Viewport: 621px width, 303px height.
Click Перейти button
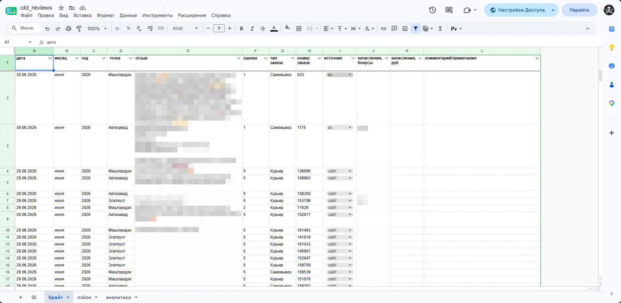point(579,10)
